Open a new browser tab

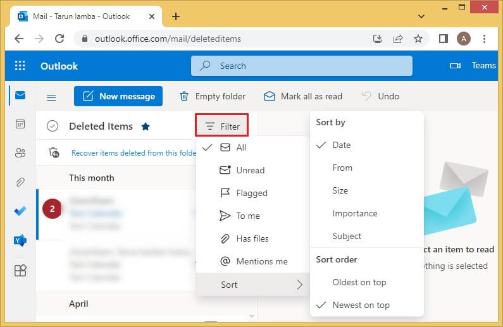(176, 16)
